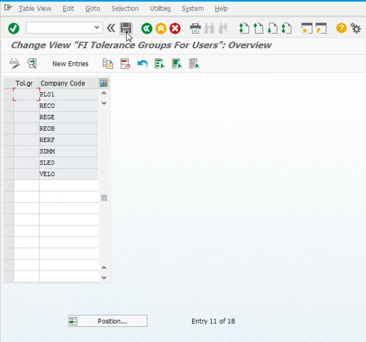Open the Goto menu
The image size is (366, 342).
click(93, 9)
